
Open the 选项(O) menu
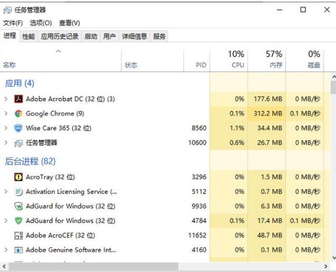pos(40,23)
